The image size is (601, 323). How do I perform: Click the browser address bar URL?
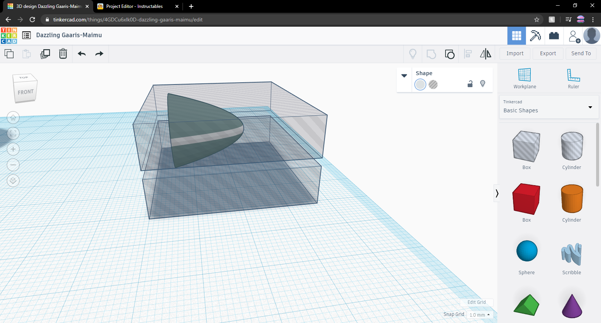pos(128,20)
